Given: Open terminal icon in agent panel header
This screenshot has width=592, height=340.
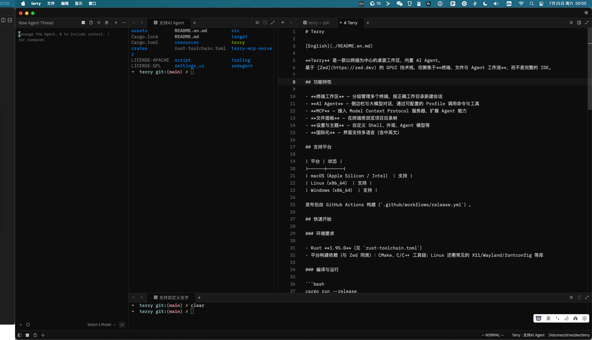Looking at the screenshot, I should tap(83, 23).
